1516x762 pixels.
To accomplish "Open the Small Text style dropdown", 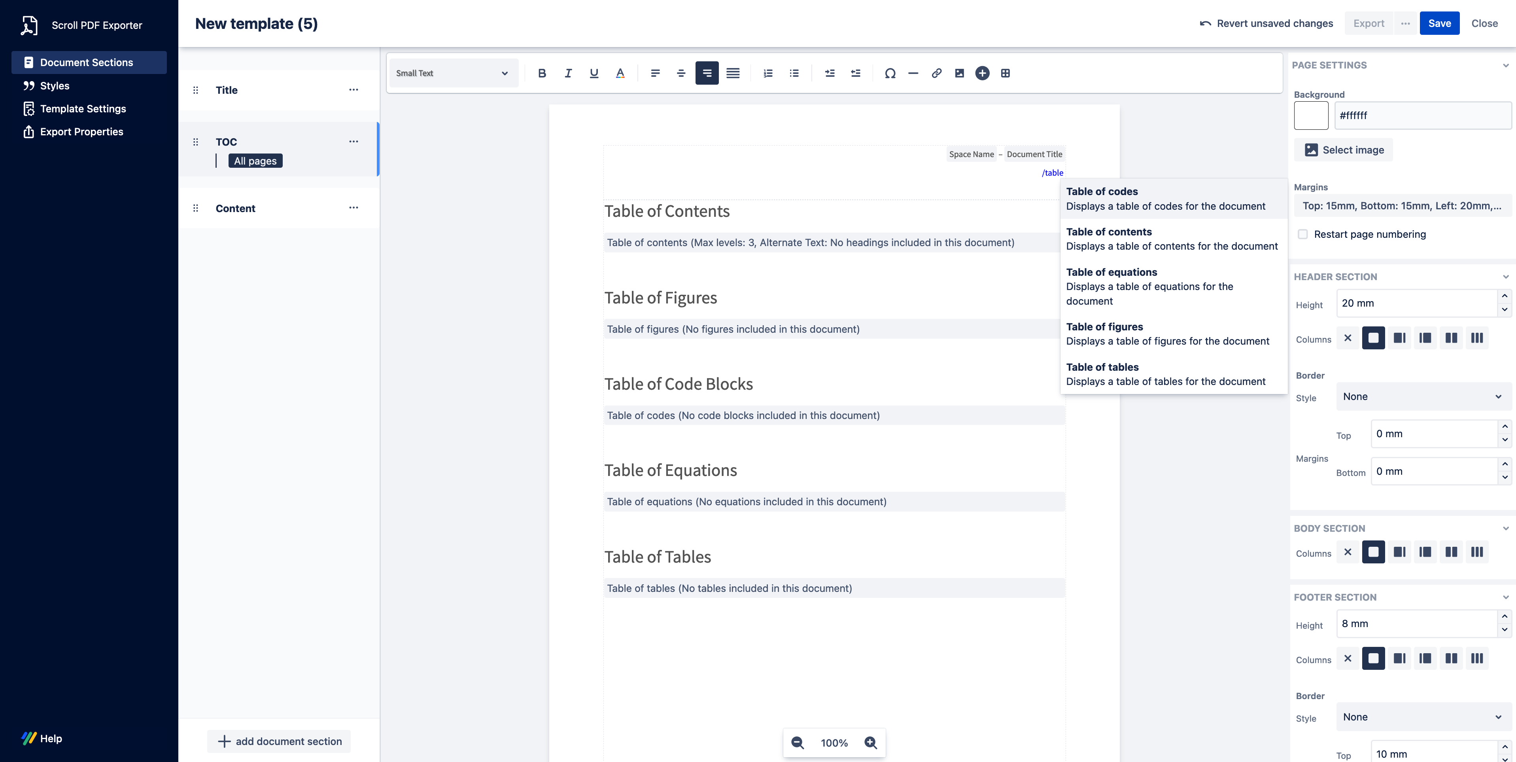I will (452, 73).
